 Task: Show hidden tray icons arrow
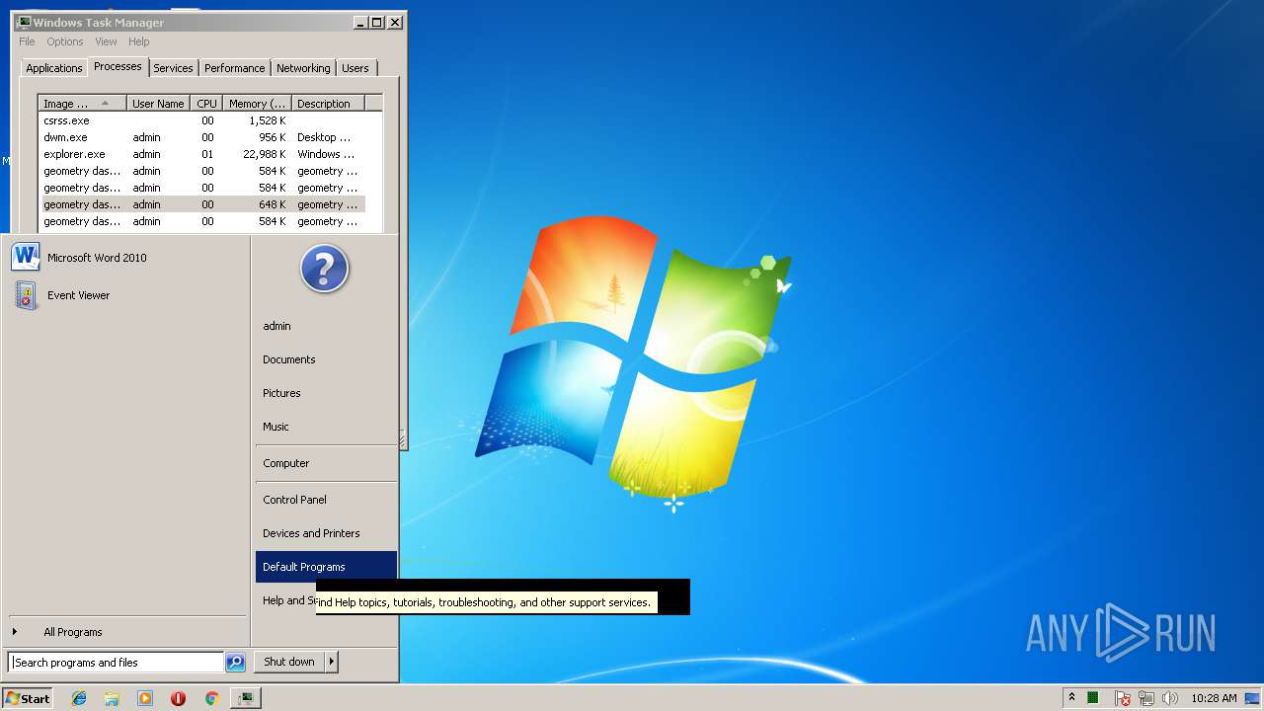(x=1071, y=698)
